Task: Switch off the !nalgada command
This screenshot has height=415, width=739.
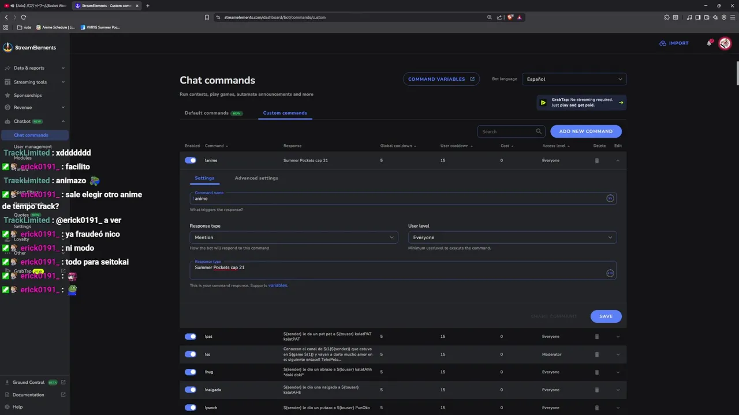Action: pyautogui.click(x=191, y=390)
